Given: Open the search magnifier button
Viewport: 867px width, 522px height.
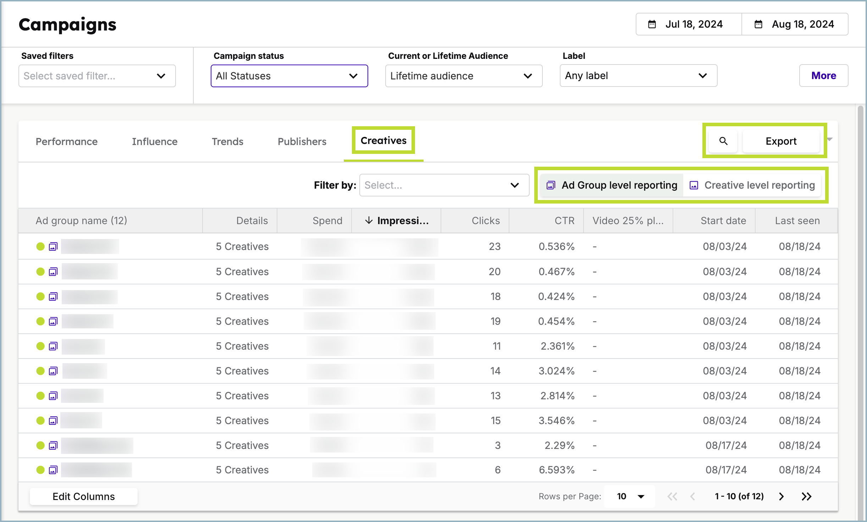Looking at the screenshot, I should (723, 141).
